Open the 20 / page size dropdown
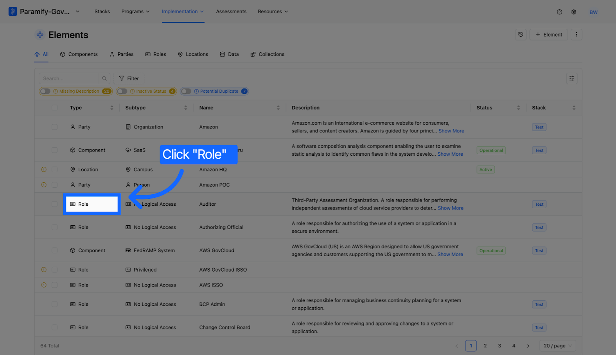 (x=558, y=346)
